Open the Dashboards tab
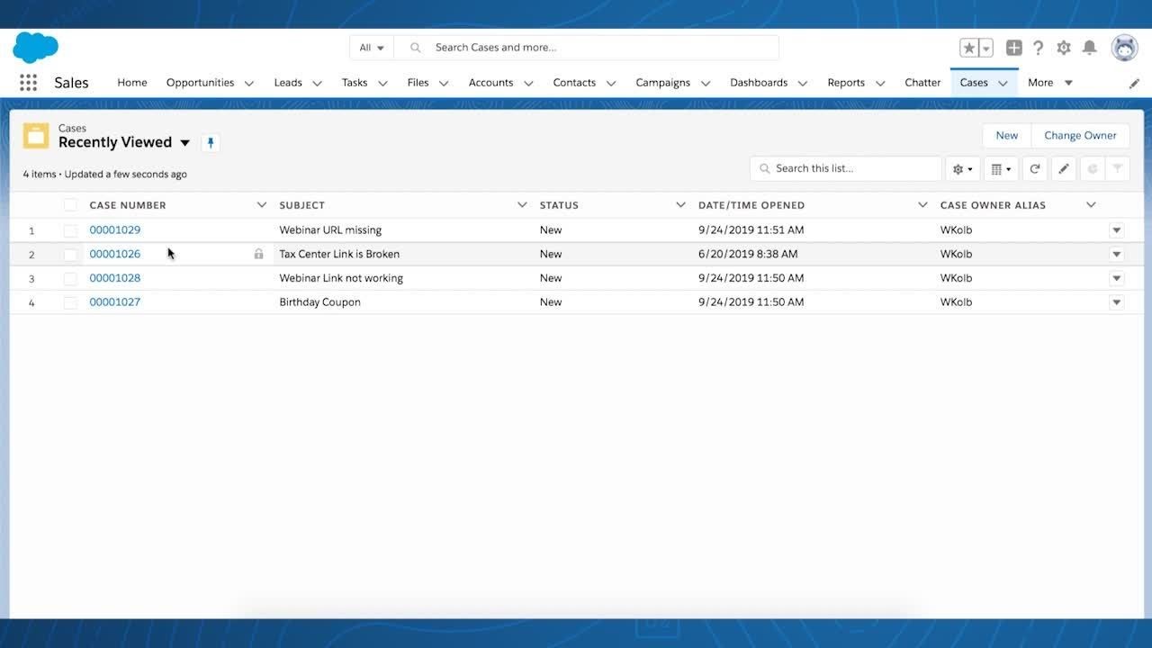Viewport: 1152px width, 648px height. (759, 83)
